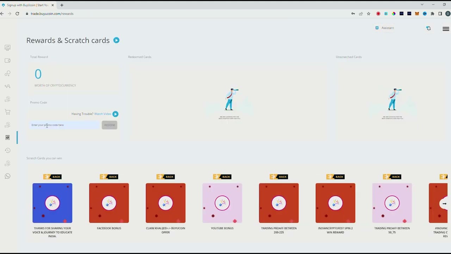
Task: Select the Claim Khalijeb BuyUcoin Offer card
Action: (166, 203)
